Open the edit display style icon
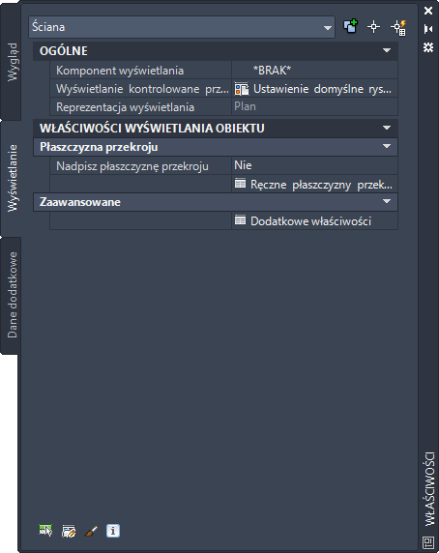The height and width of the screenshot is (553, 439). point(69,531)
